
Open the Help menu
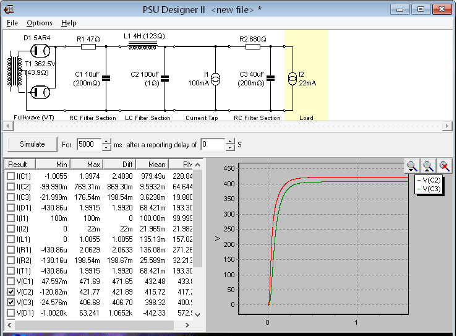[69, 23]
